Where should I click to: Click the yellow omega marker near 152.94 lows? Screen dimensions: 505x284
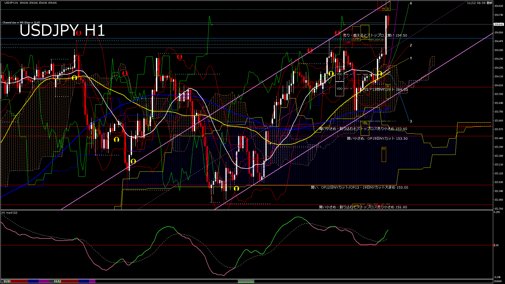pos(236,188)
